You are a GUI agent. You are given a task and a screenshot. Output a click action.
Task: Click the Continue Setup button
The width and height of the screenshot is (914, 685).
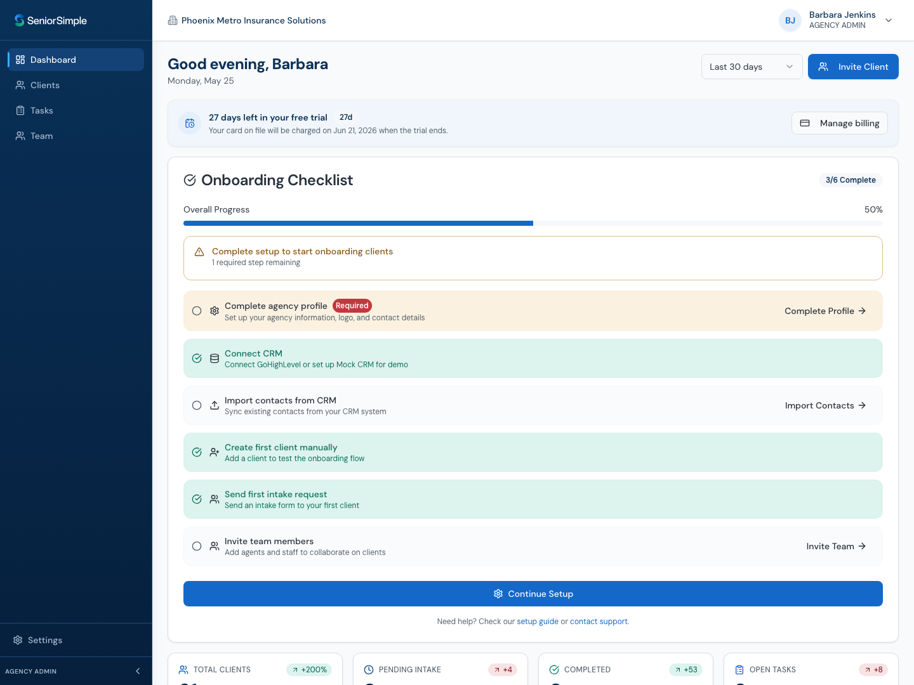coord(533,594)
